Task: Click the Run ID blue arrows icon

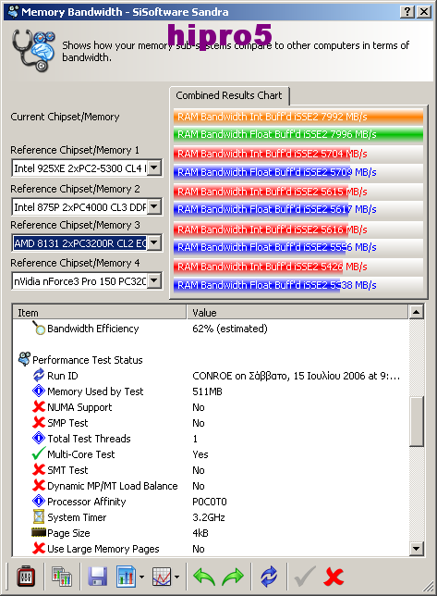Action: 39,375
